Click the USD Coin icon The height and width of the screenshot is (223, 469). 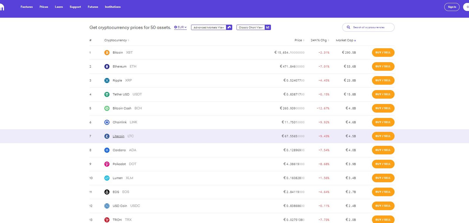[x=107, y=206]
